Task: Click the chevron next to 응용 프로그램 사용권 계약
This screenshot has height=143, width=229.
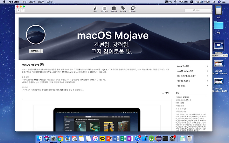Action: 207,76
